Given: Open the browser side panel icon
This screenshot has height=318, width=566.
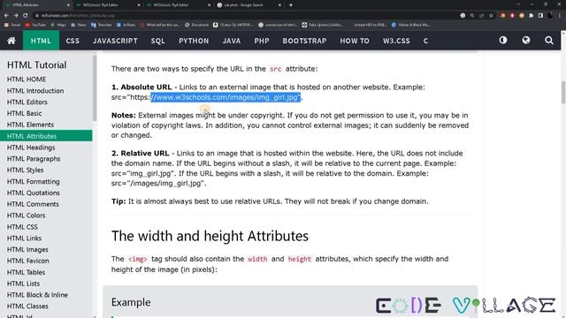Looking at the screenshot, I should (540, 16).
